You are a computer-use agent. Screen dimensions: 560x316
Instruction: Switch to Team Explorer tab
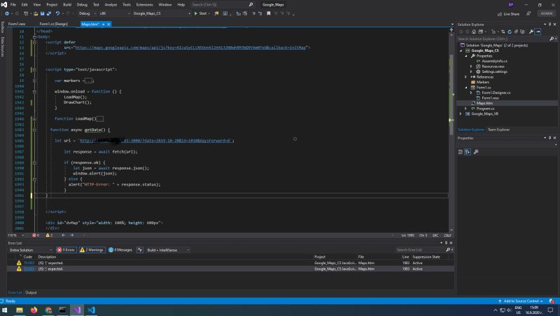(498, 130)
